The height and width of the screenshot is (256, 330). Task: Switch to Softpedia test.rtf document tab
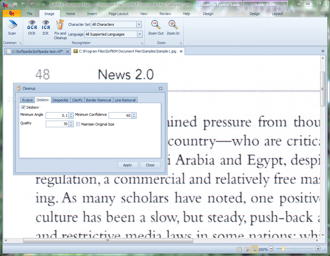click(x=37, y=52)
